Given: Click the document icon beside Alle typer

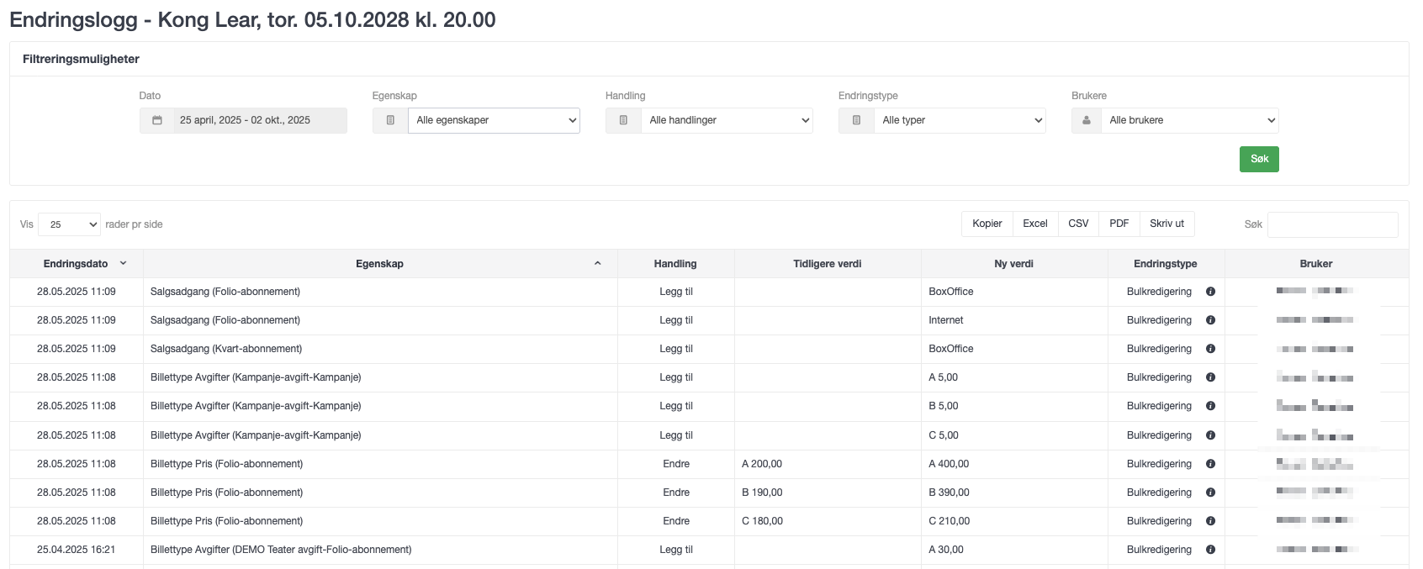Looking at the screenshot, I should click(x=856, y=120).
